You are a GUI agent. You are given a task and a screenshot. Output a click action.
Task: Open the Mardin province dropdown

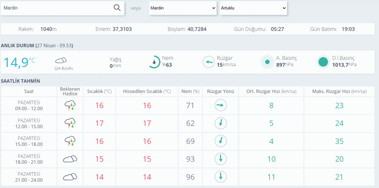pos(183,8)
